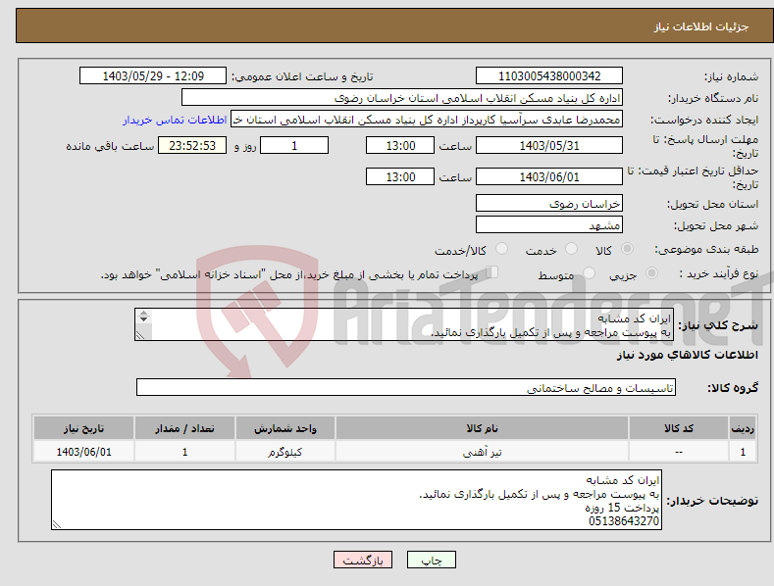Click the شهر محل تحویل field مشهد
Viewport: 774px width, 586px height.
(x=549, y=225)
